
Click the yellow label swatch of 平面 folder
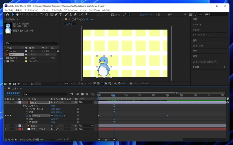pyautogui.click(x=26, y=61)
